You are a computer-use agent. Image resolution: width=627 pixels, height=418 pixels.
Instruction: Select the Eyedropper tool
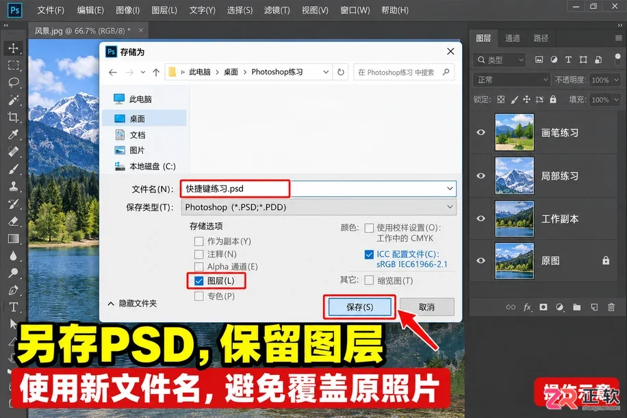pyautogui.click(x=13, y=134)
